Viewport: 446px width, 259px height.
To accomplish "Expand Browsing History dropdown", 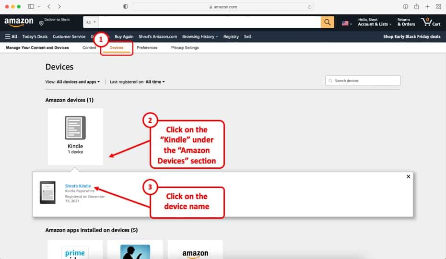I will (x=200, y=36).
